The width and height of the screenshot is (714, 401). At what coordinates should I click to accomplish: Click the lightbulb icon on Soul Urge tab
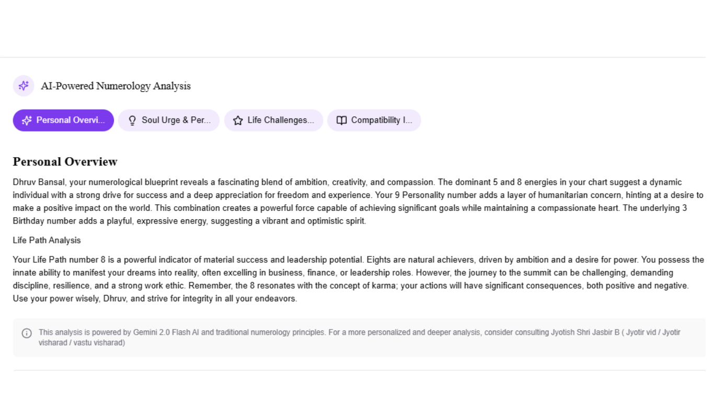132,121
